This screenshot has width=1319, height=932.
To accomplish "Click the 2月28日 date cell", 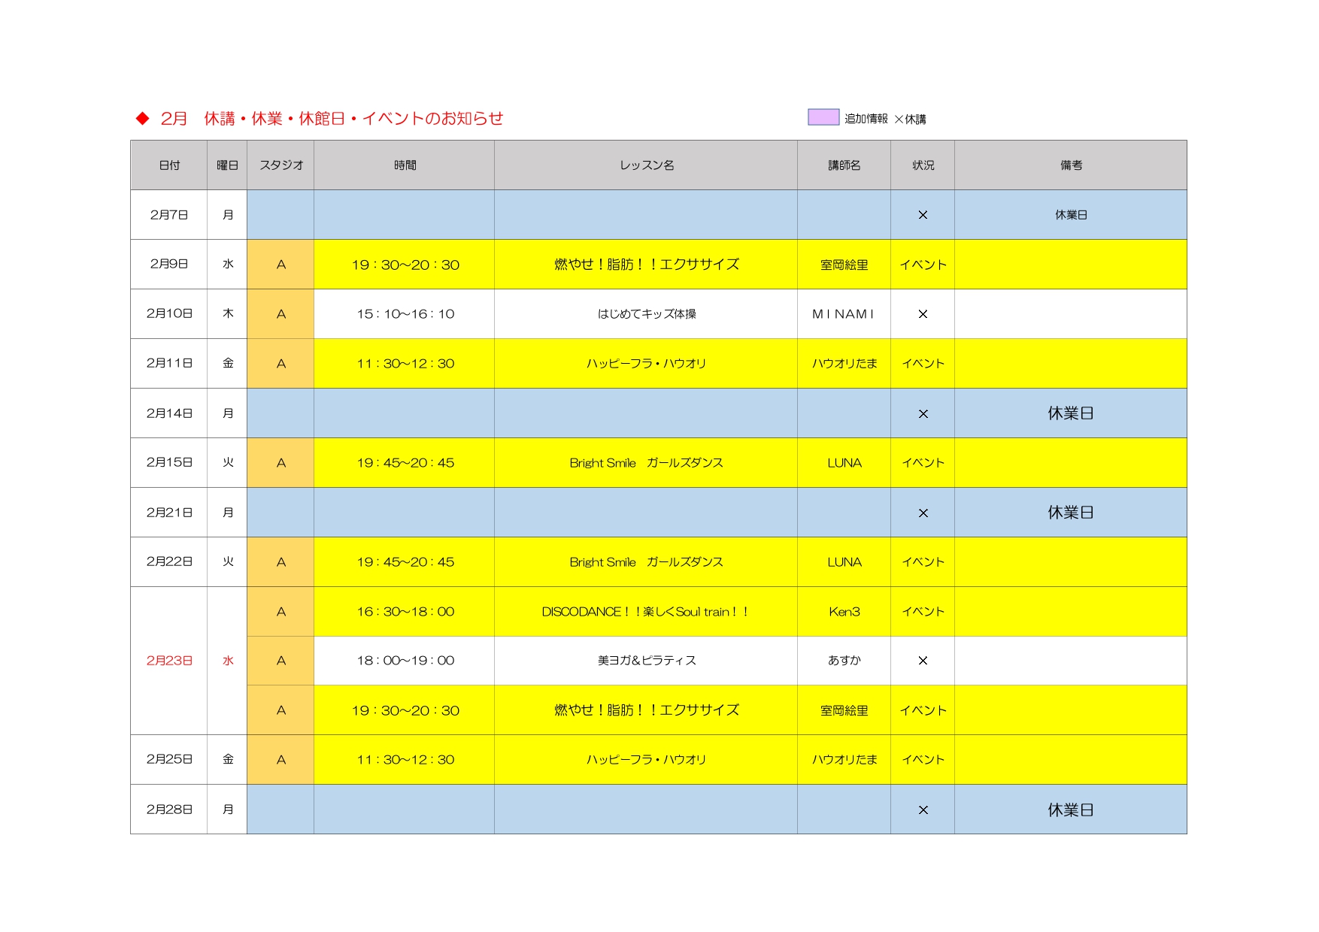I will coord(169,809).
